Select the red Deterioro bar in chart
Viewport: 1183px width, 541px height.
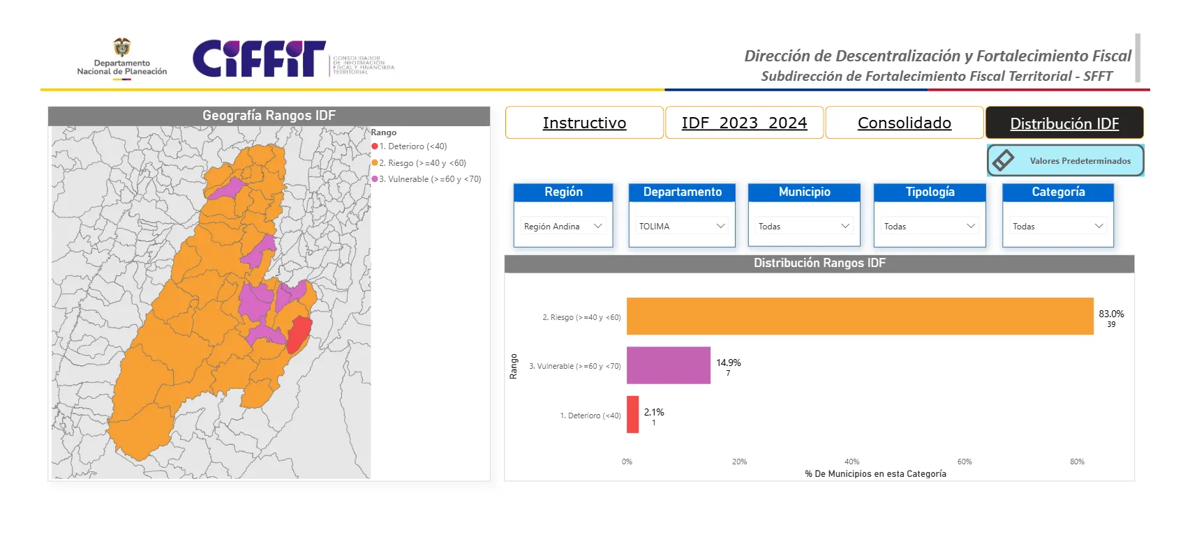(x=632, y=415)
